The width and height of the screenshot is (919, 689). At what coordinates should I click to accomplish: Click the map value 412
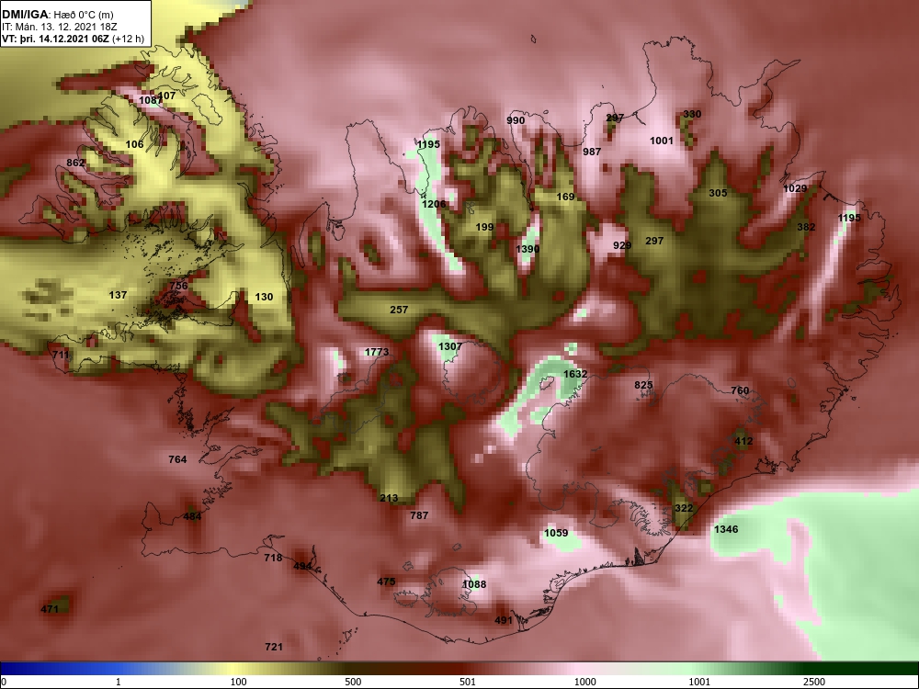(743, 441)
